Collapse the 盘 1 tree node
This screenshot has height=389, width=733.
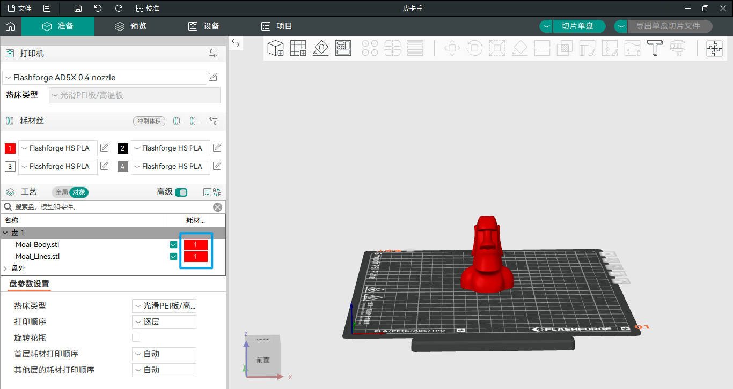[x=5, y=233]
